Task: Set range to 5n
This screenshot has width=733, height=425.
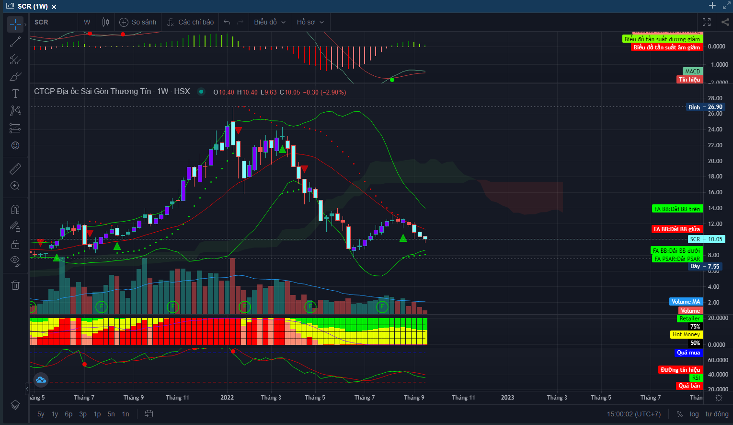Action: click(111, 414)
